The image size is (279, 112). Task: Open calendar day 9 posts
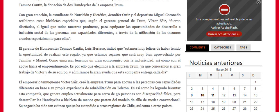point(192,95)
